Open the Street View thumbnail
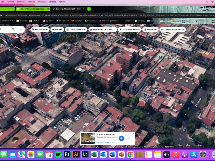This screenshot has height=161, width=215. (88, 138)
